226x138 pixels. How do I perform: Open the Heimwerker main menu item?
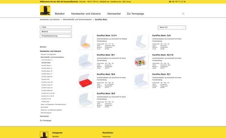pos(114,14)
